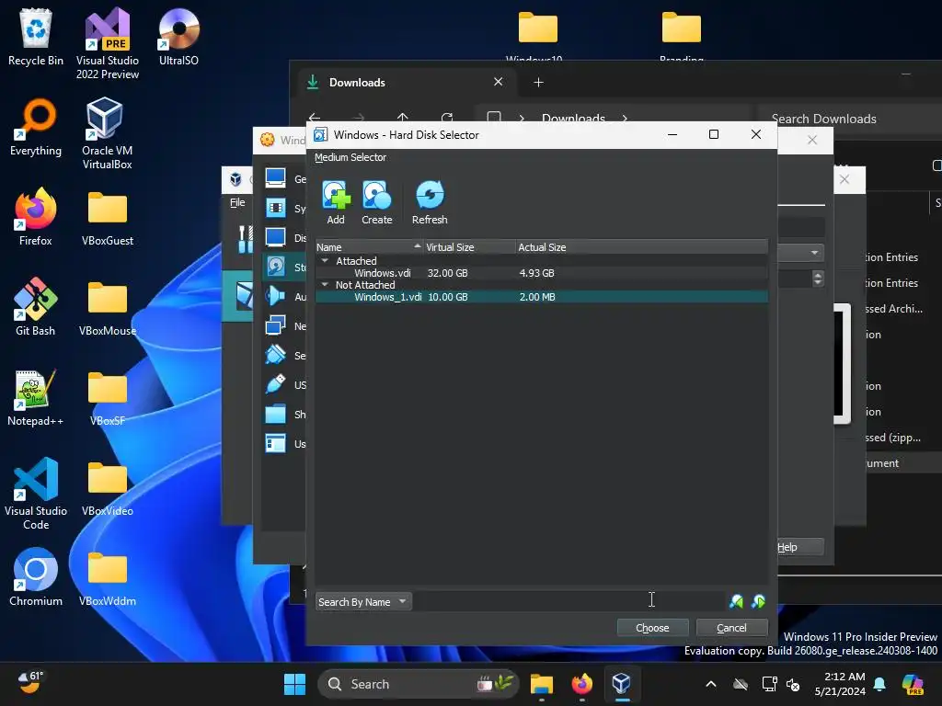Click spinbox stepper in settings window behind
The width and height of the screenshot is (942, 706).
click(818, 278)
